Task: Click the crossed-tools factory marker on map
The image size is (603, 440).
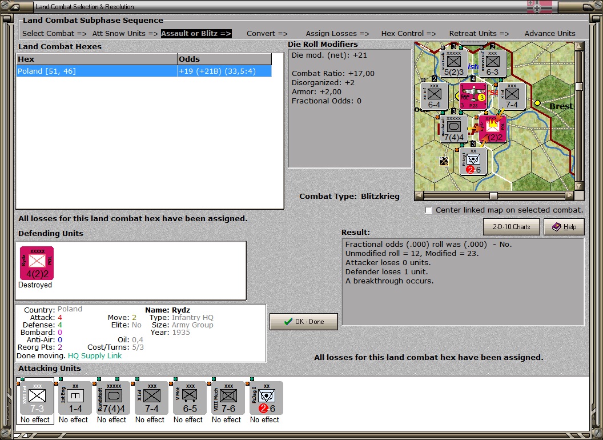Action: pos(444,161)
